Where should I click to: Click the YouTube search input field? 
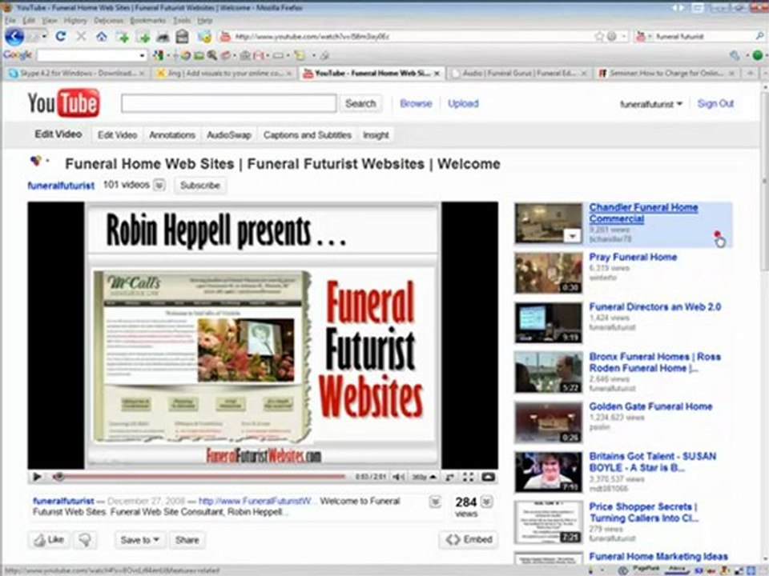point(228,103)
